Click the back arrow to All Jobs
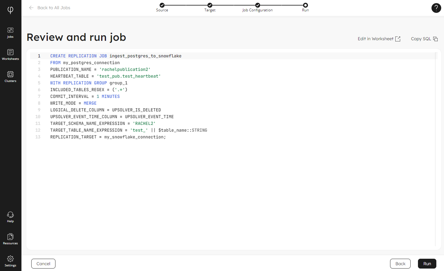Screen dimensions: 444x271 coord(31,8)
